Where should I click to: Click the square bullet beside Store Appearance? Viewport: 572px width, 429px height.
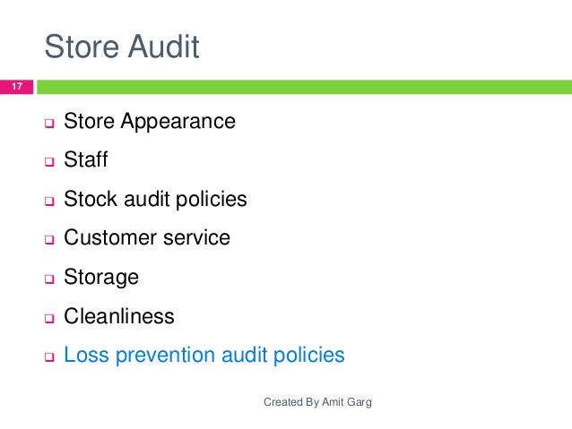pos(49,124)
